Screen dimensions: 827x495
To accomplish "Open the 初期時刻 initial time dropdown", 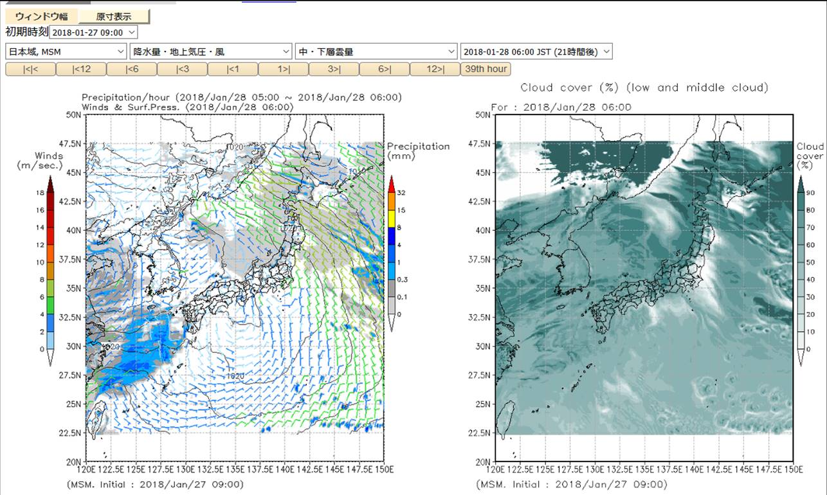I will [x=93, y=32].
